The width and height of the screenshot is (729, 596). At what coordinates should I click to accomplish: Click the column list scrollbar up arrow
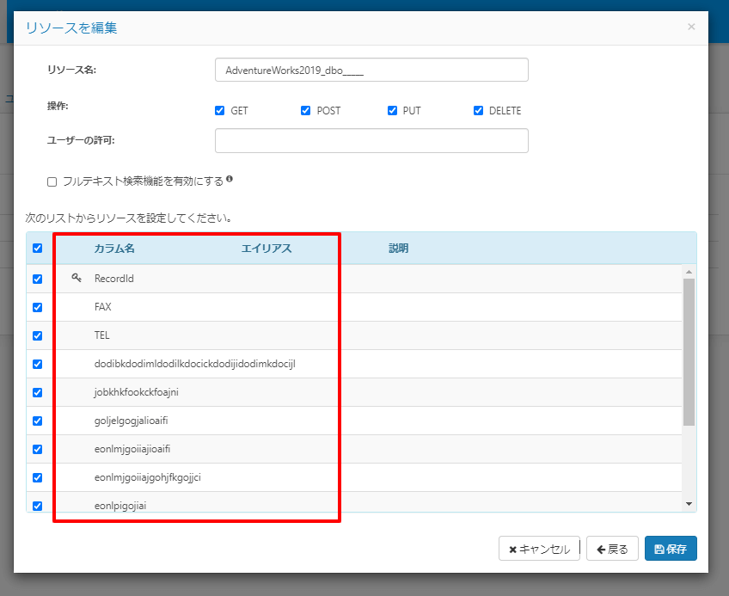click(689, 272)
